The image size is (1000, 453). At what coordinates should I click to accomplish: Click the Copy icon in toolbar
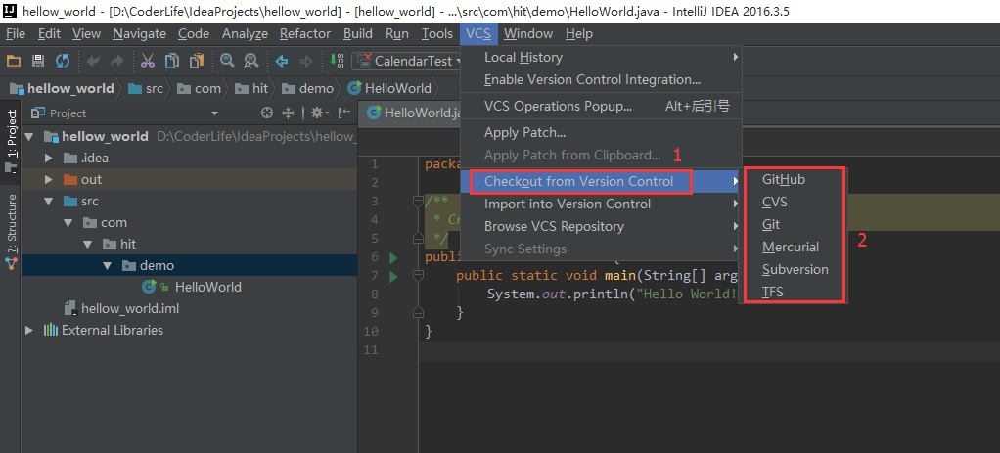(x=172, y=62)
